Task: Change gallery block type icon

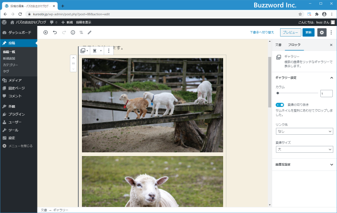Action: click(84, 51)
